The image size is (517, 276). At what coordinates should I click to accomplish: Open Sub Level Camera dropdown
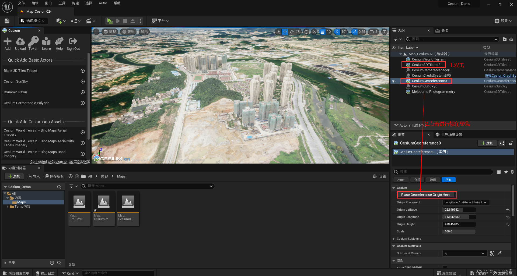[465, 253]
